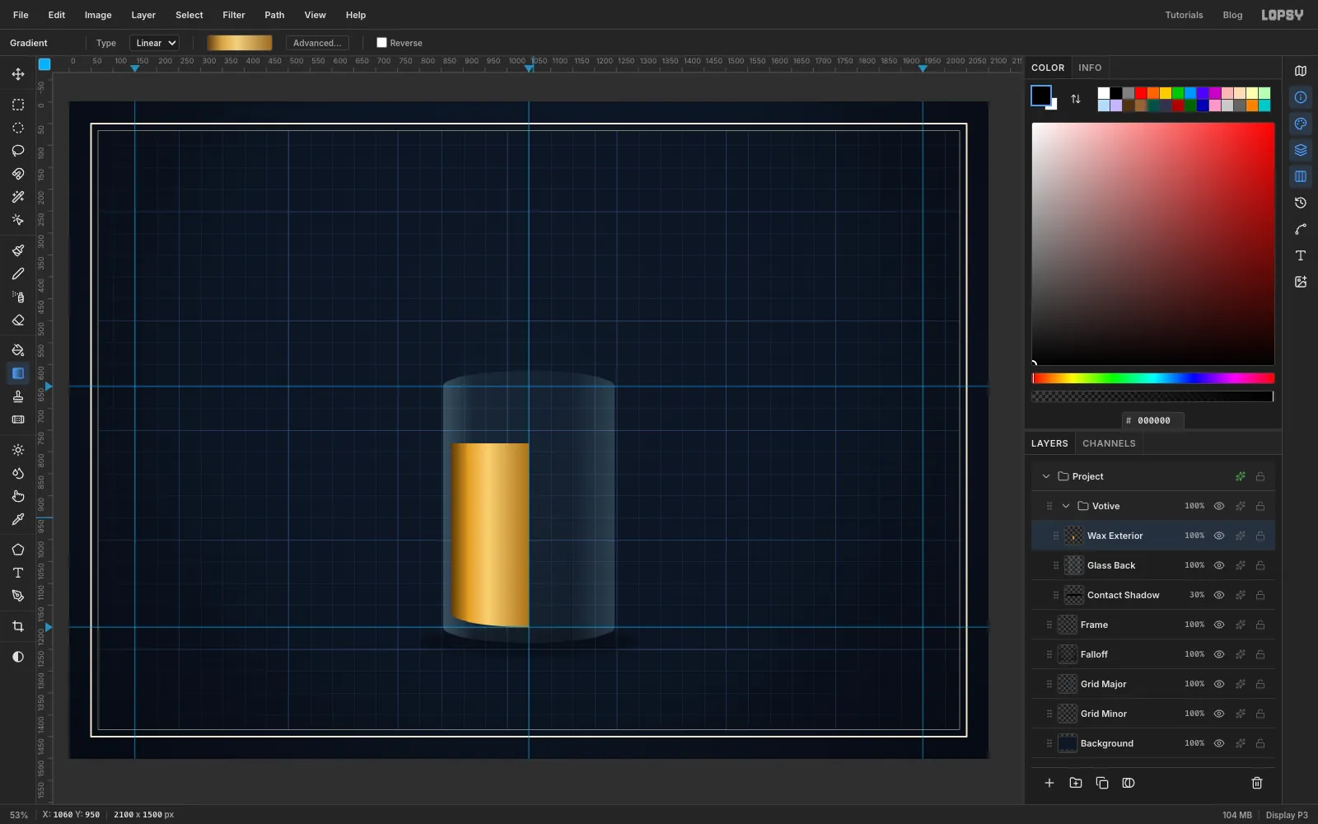
Task: Choose the Magic Wand tool
Action: pos(18,197)
